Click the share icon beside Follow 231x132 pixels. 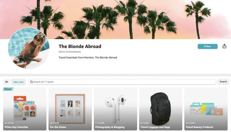[224, 46]
